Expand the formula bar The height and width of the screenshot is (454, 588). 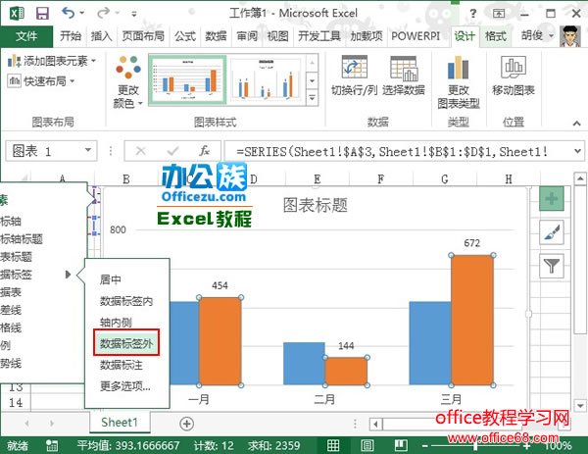(577, 151)
